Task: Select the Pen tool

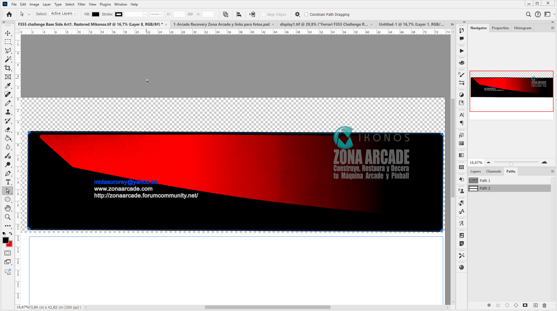Action: [x=8, y=173]
